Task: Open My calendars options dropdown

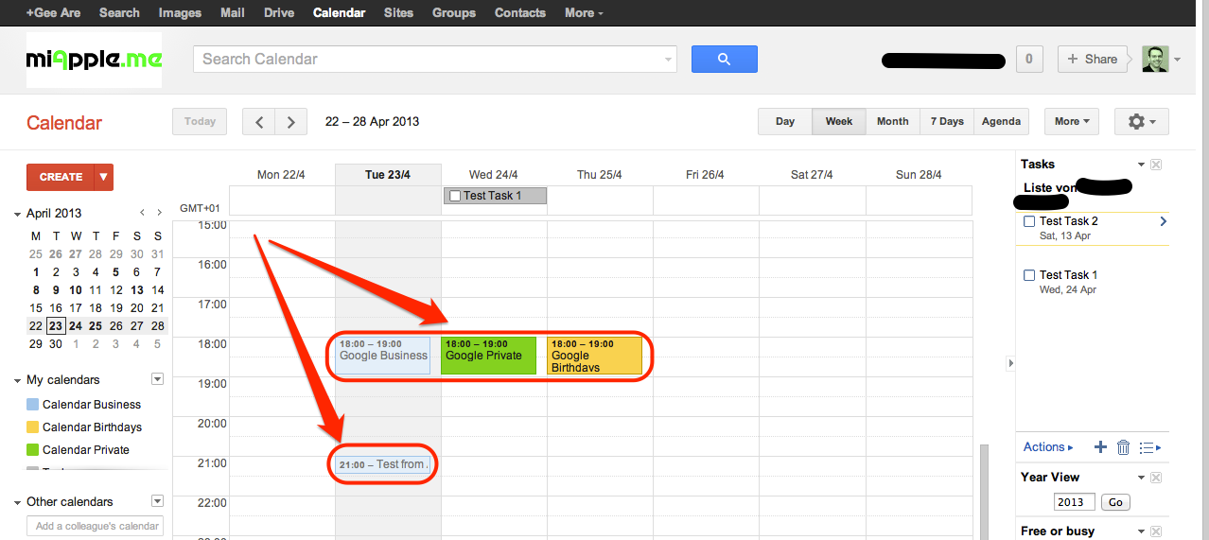Action: pyautogui.click(x=158, y=379)
